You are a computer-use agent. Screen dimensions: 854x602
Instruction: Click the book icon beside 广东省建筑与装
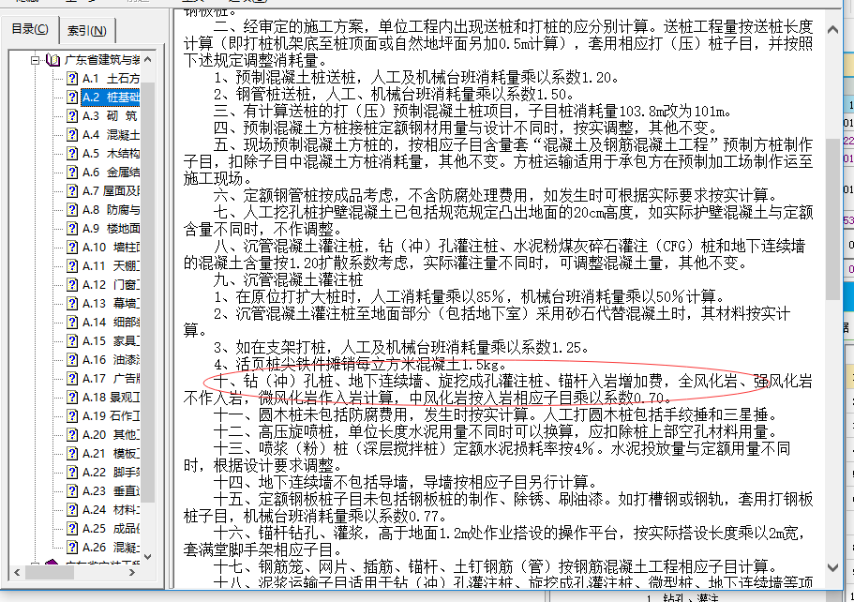[x=52, y=60]
